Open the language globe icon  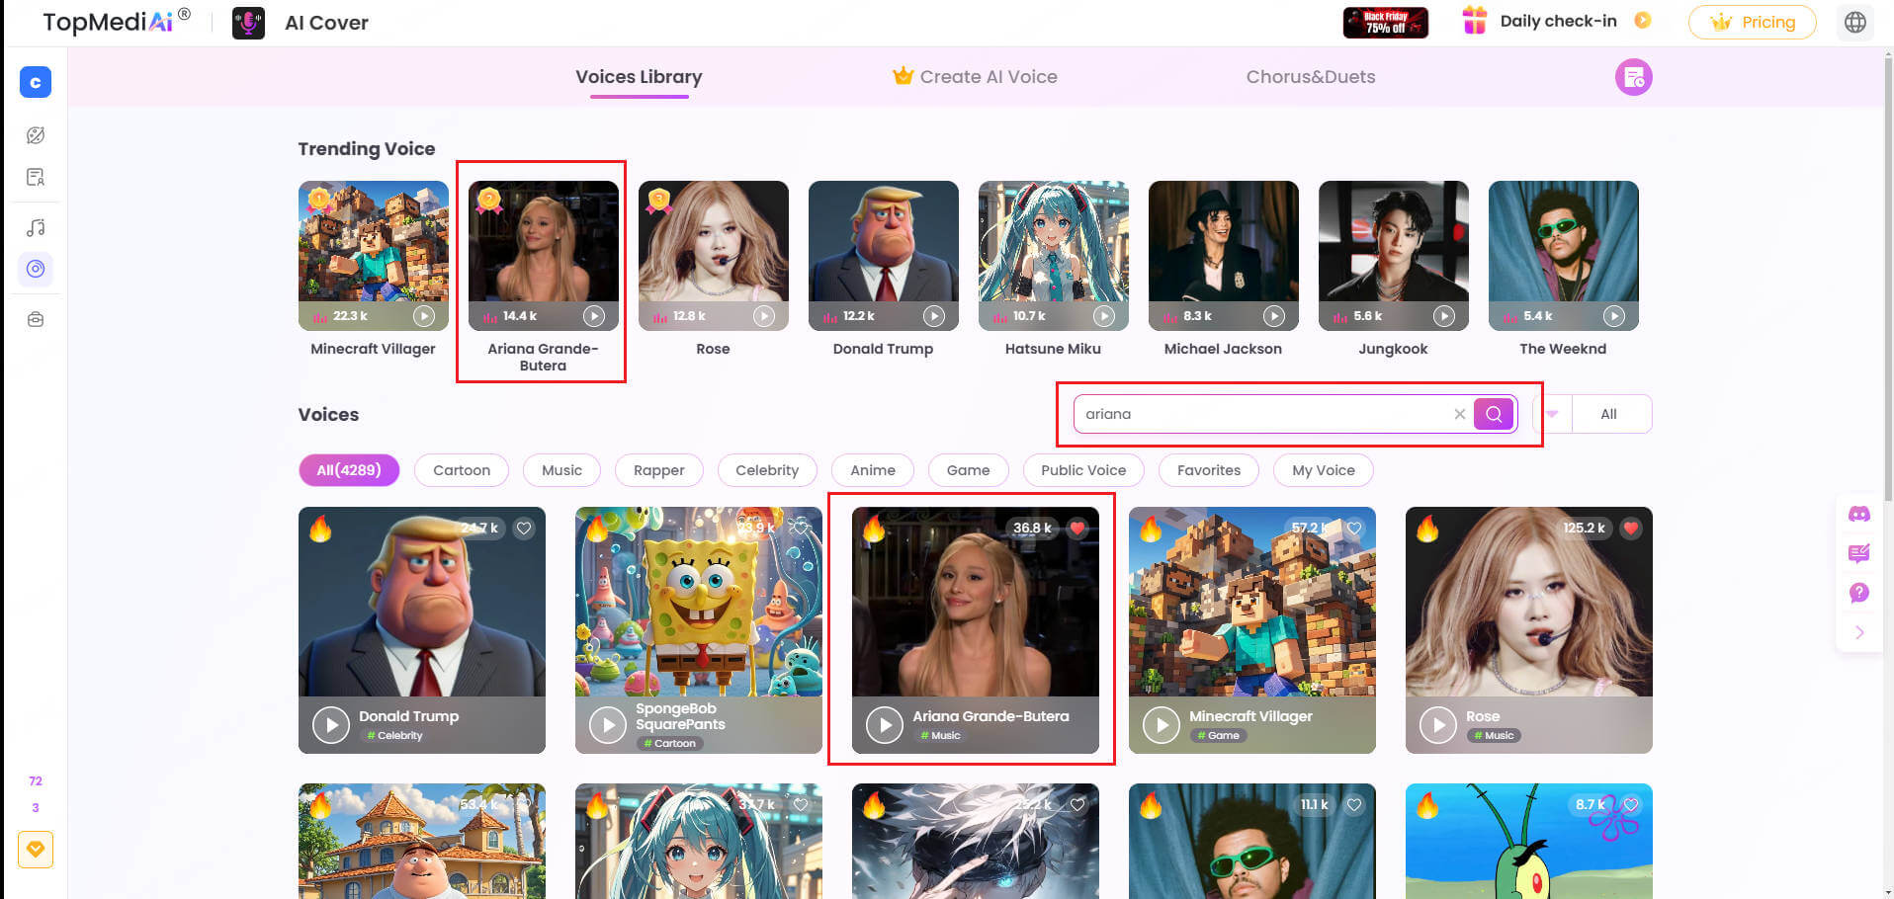[x=1854, y=22]
